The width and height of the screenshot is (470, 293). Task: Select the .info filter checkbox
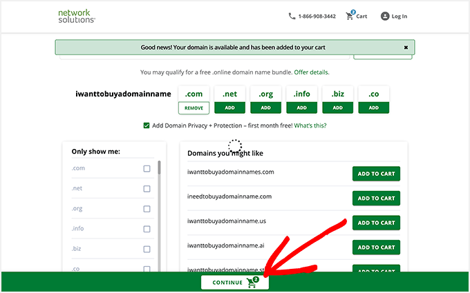(x=147, y=229)
